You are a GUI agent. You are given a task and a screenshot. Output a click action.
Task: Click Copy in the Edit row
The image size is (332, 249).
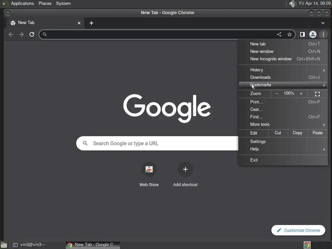pyautogui.click(x=297, y=133)
